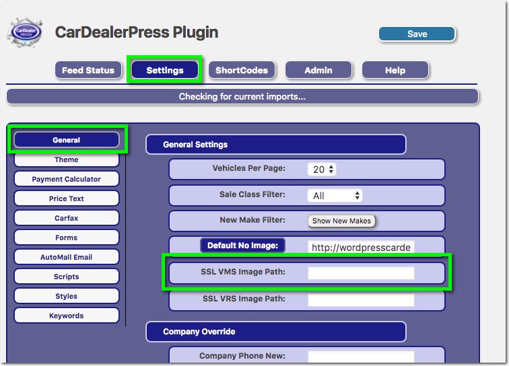This screenshot has width=509, height=366.
Task: Click the Company Phone New label
Action: 242,356
